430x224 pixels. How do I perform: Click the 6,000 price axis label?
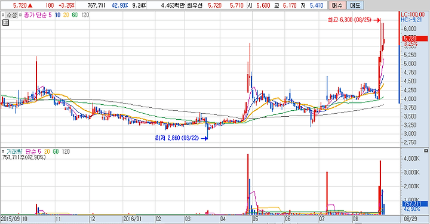(x=410, y=29)
